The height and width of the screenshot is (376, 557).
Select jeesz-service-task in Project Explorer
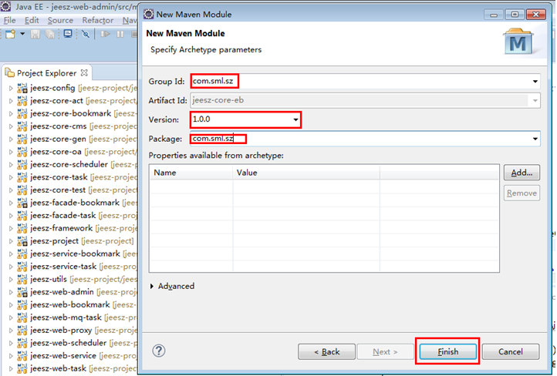(x=63, y=267)
